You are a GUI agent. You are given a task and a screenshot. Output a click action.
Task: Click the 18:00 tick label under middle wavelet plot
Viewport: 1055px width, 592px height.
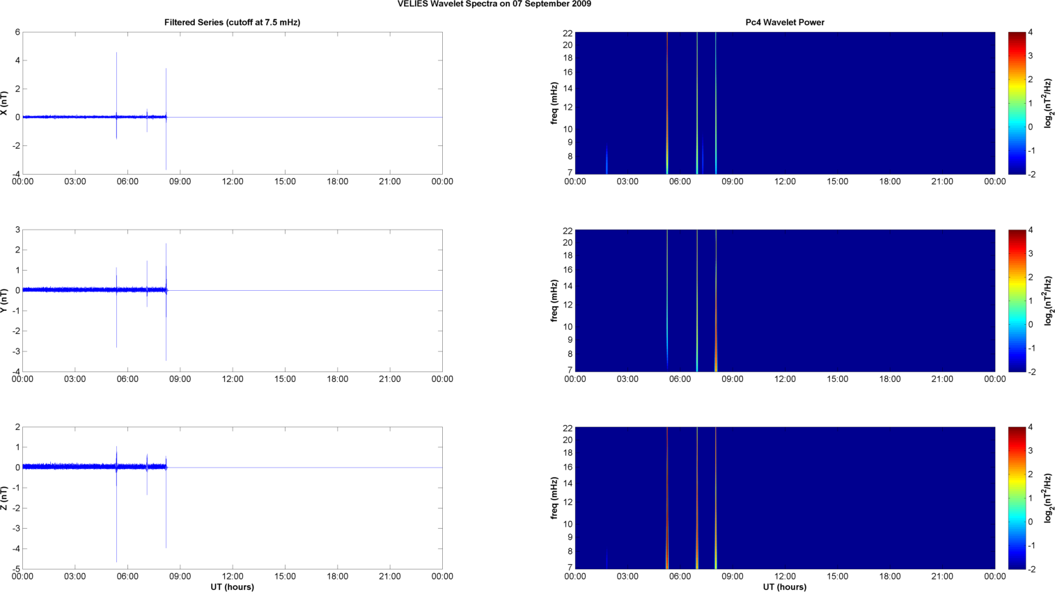coord(889,379)
